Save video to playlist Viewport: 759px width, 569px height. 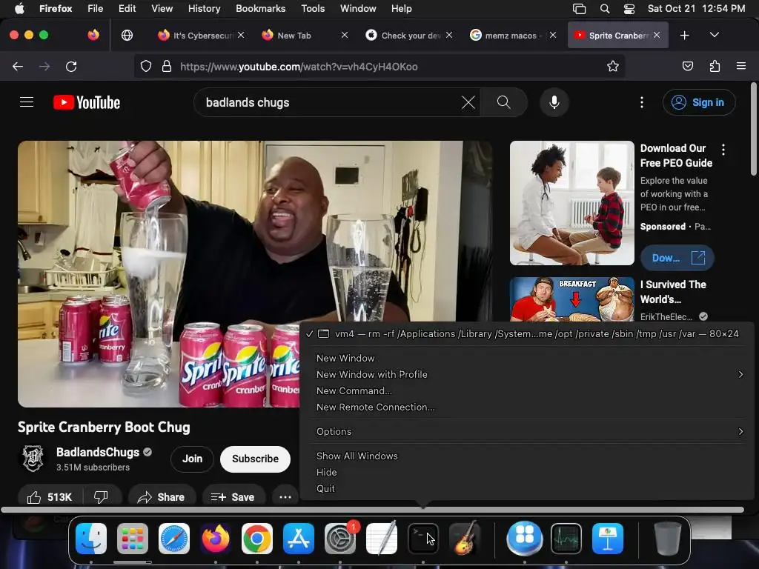(x=233, y=497)
